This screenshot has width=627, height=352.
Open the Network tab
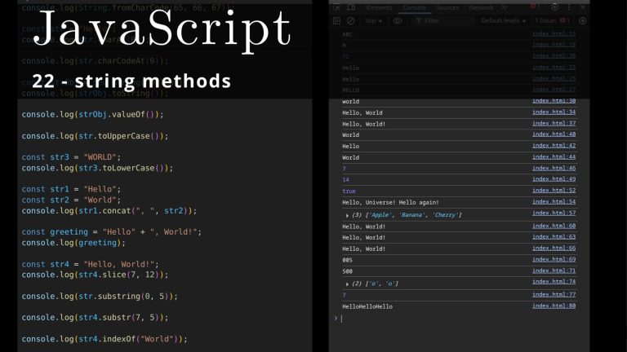[481, 7]
